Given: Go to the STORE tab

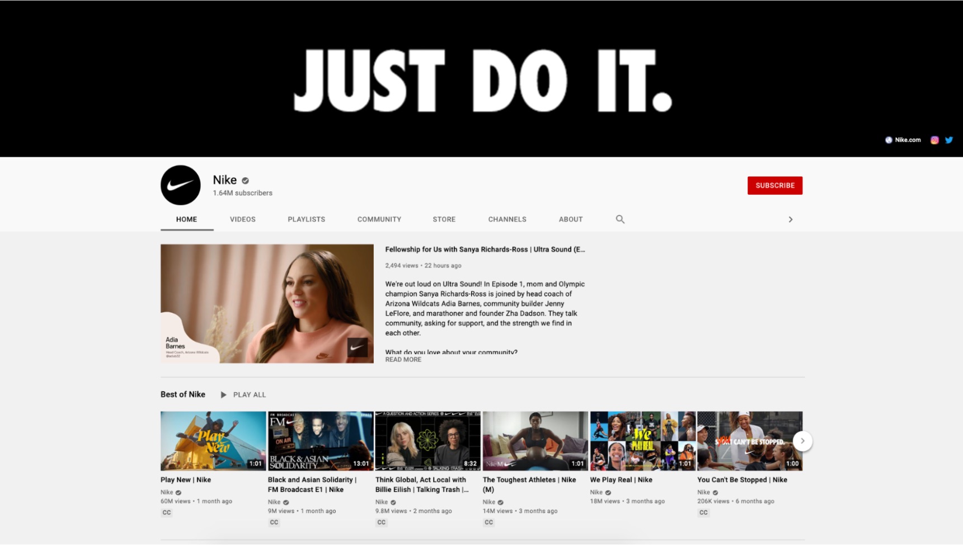Looking at the screenshot, I should click(x=444, y=219).
